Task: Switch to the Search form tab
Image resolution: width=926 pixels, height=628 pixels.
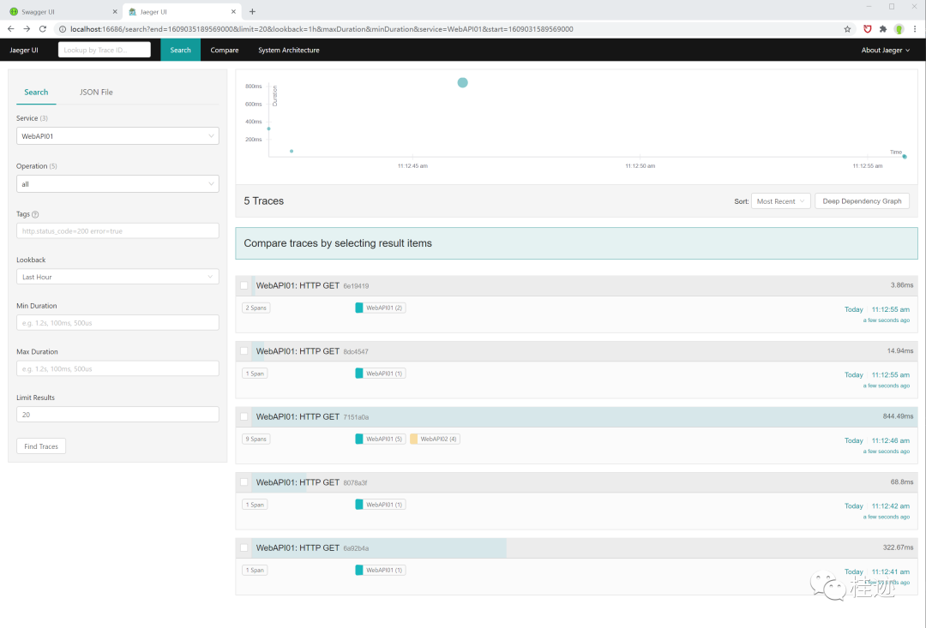Action: coord(36,92)
